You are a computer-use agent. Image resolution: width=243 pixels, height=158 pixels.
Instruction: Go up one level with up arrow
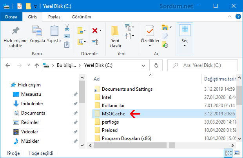coord(37,66)
